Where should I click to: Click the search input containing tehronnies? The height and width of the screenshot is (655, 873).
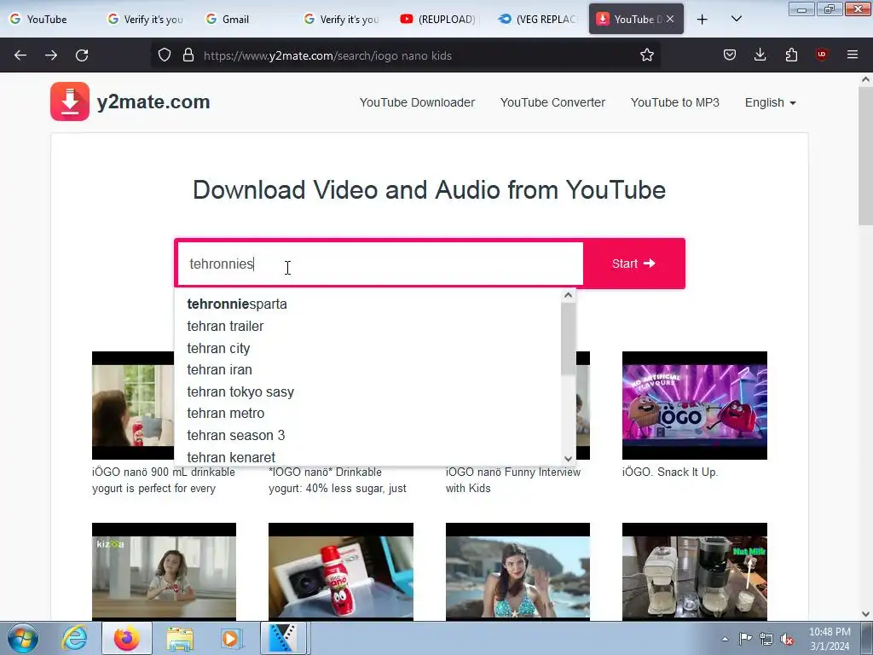pyautogui.click(x=379, y=264)
